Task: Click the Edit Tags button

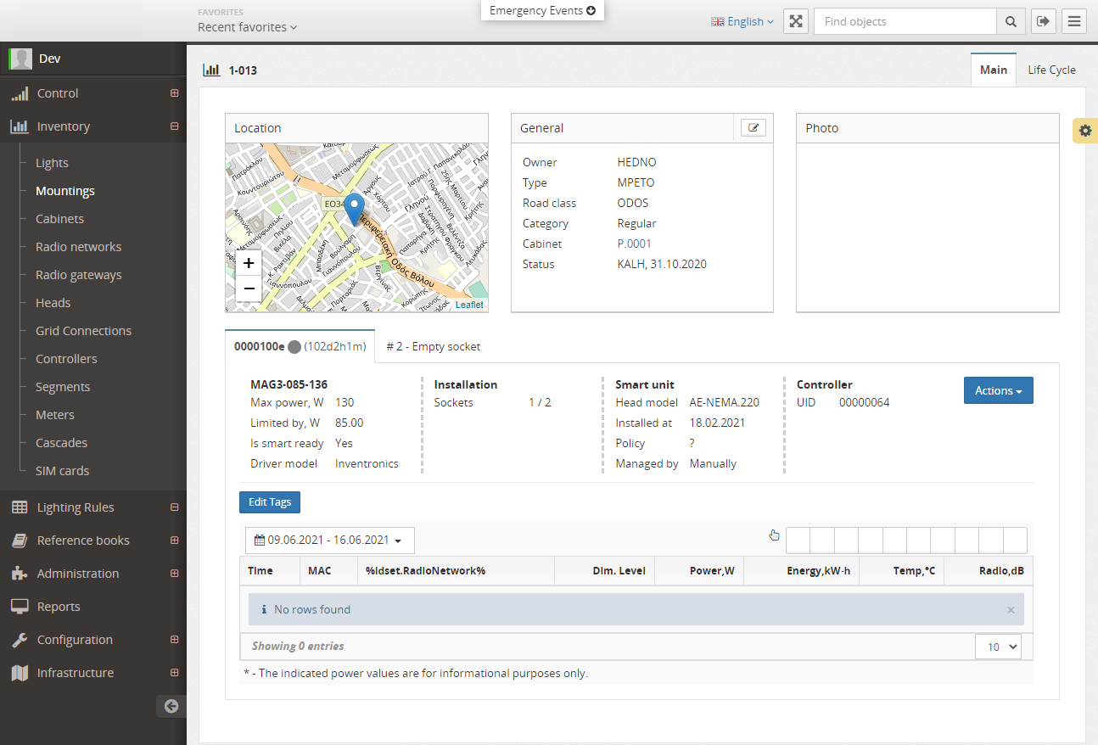Action: pyautogui.click(x=269, y=502)
